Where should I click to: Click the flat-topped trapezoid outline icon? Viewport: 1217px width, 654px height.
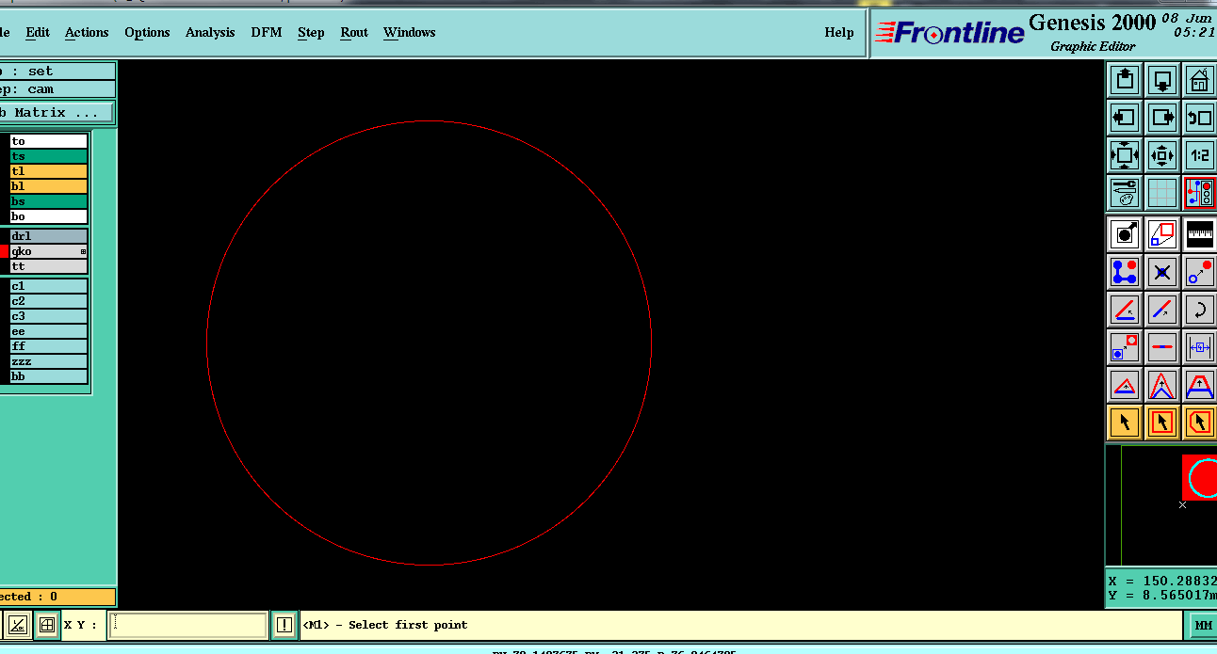(x=1200, y=385)
